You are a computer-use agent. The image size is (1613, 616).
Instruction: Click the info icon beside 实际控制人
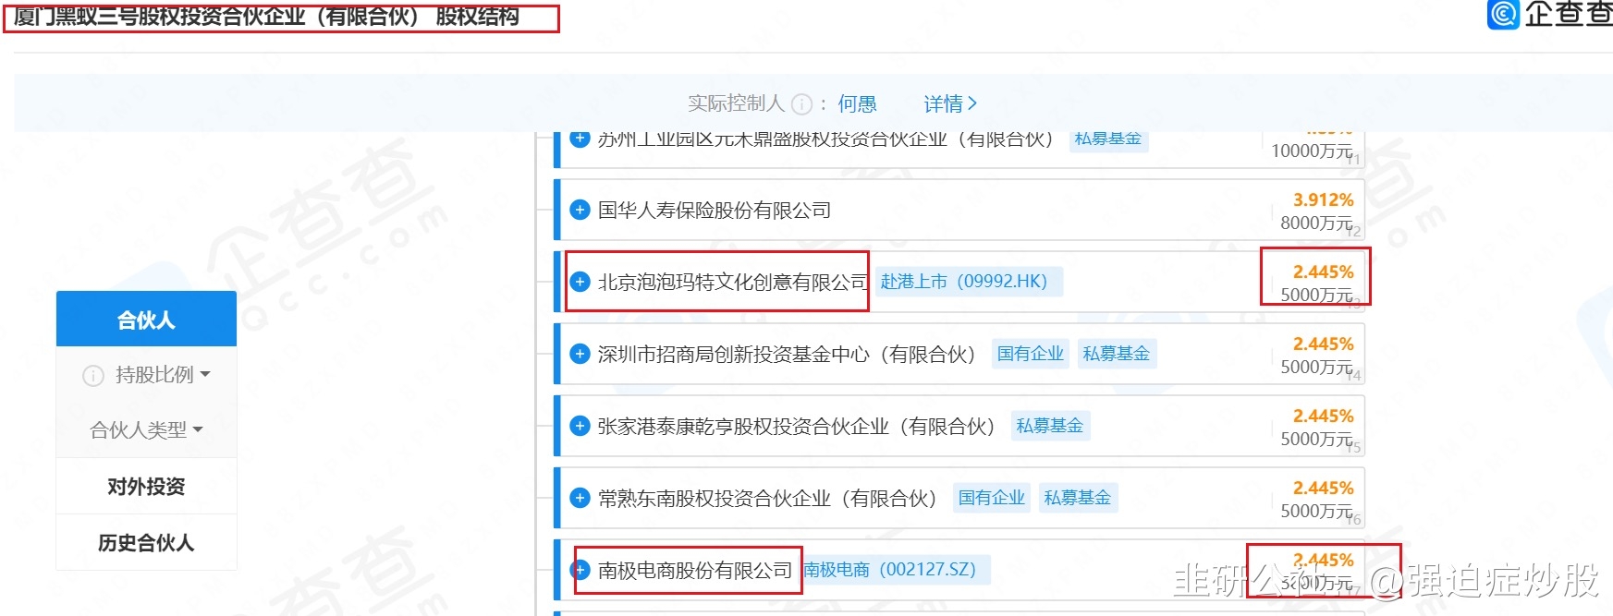802,104
